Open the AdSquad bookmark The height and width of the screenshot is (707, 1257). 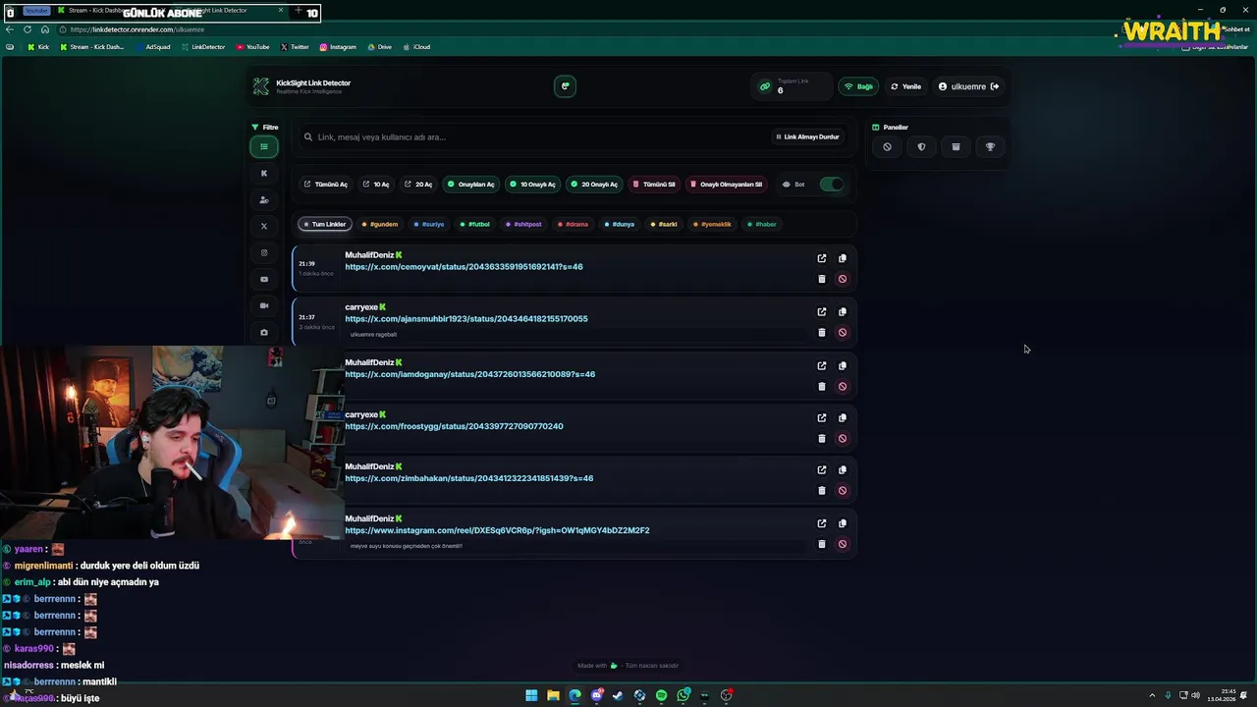click(152, 46)
